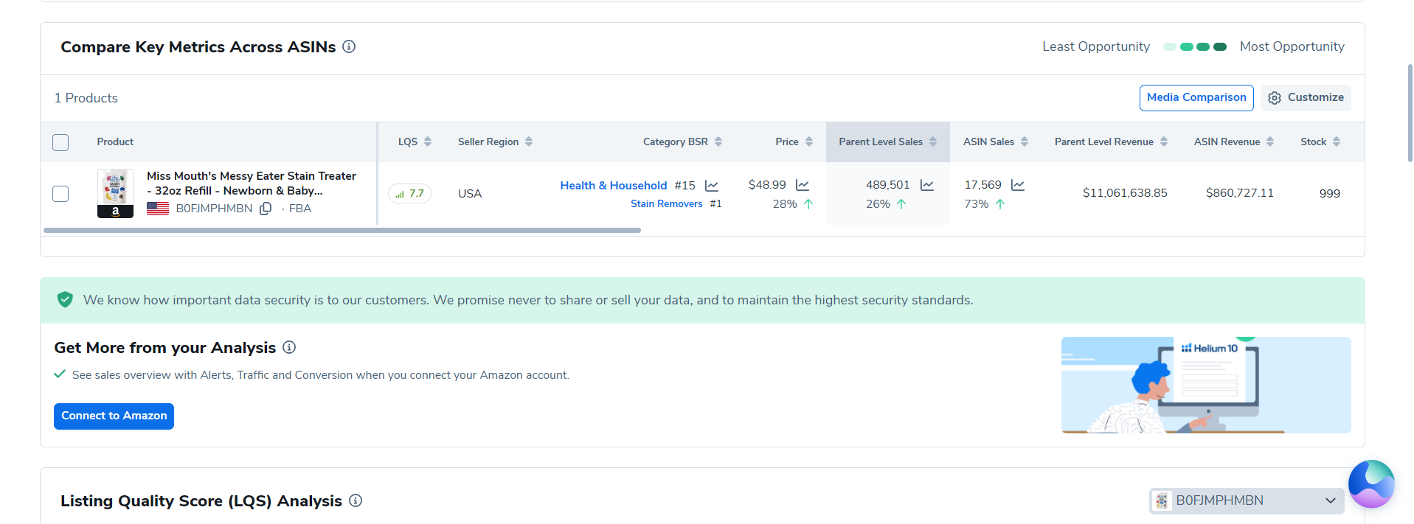Click the USA seller region cell
The image size is (1414, 524).
(470, 194)
